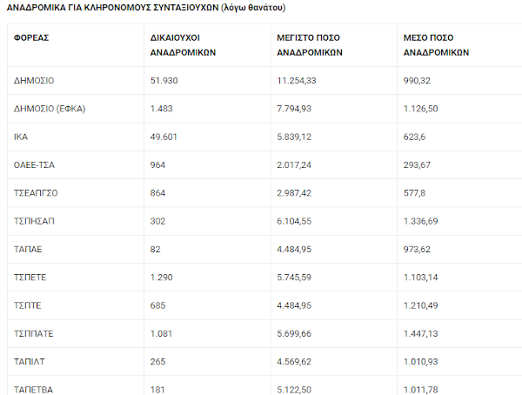Click the 51.930 beneficiaries value
Viewport: 522px width, 395px height.
tap(164, 81)
